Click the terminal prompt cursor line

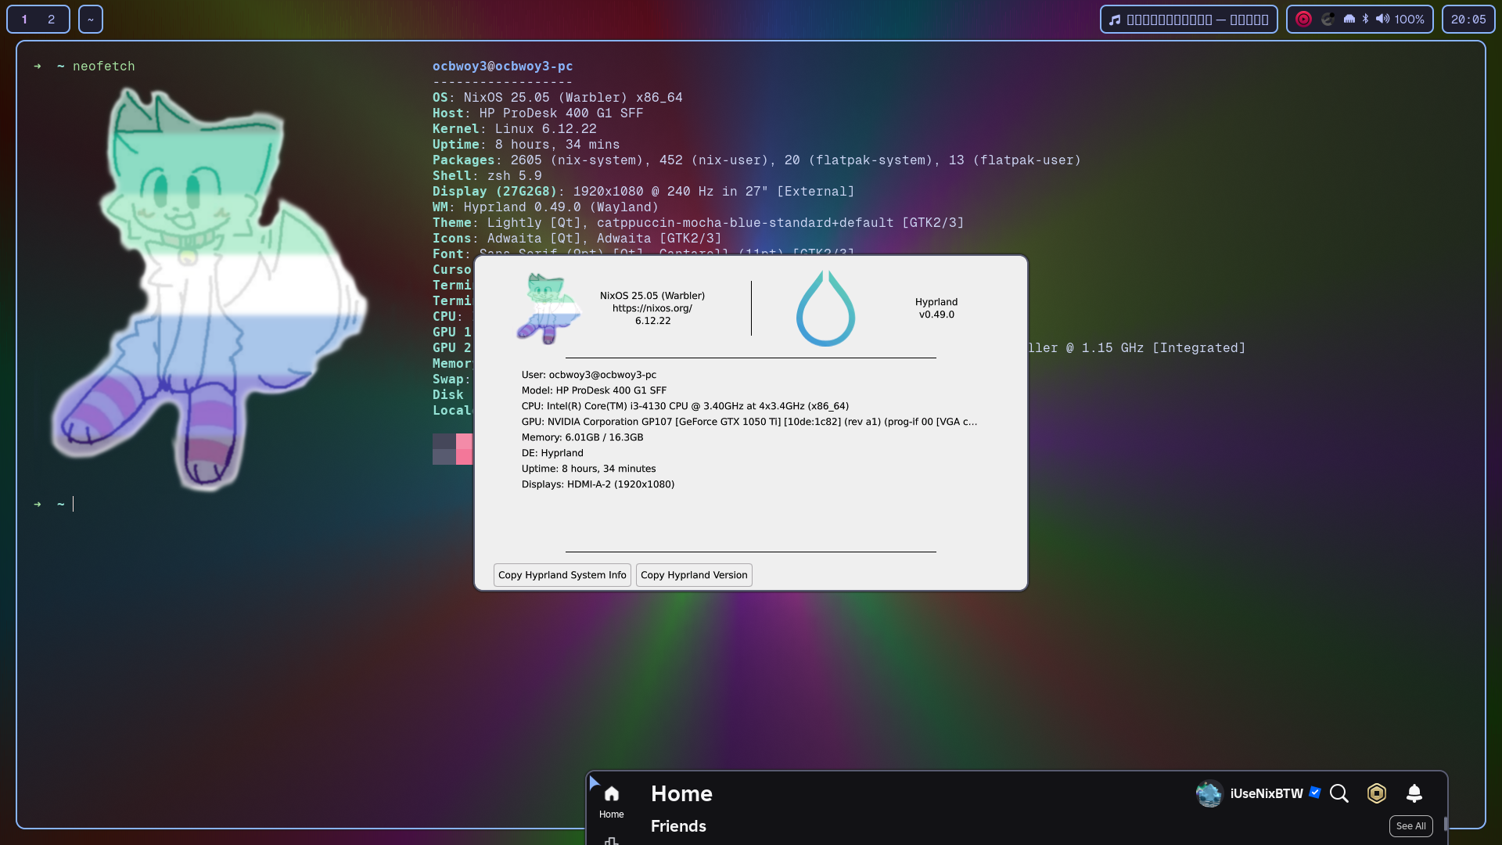(74, 504)
